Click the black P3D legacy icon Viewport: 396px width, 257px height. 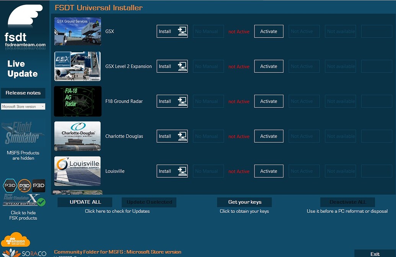tap(38, 186)
